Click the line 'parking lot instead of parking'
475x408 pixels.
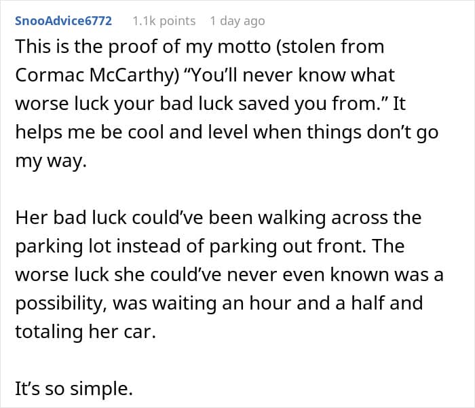point(210,246)
